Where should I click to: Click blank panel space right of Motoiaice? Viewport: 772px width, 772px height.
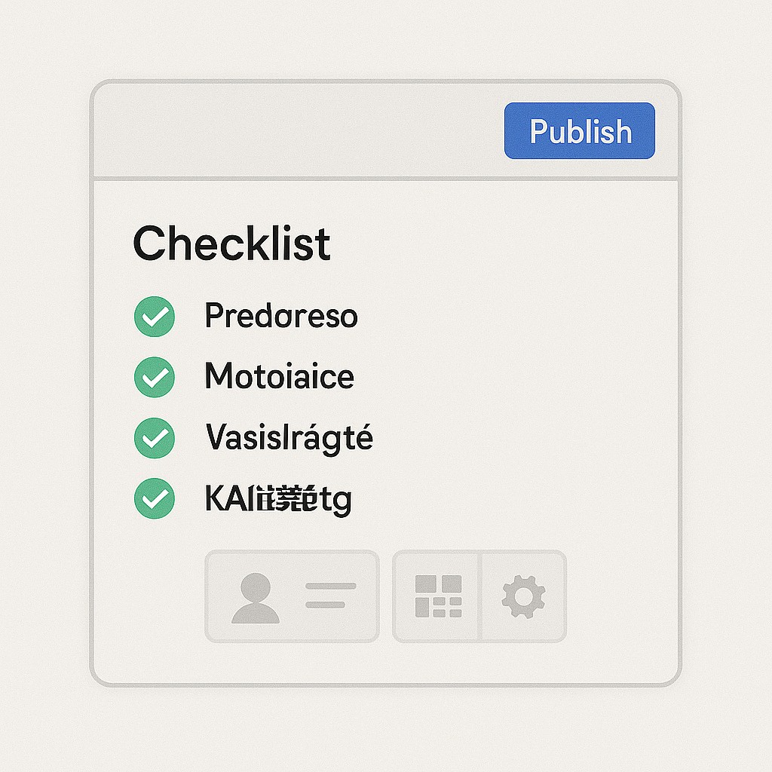(x=513, y=377)
